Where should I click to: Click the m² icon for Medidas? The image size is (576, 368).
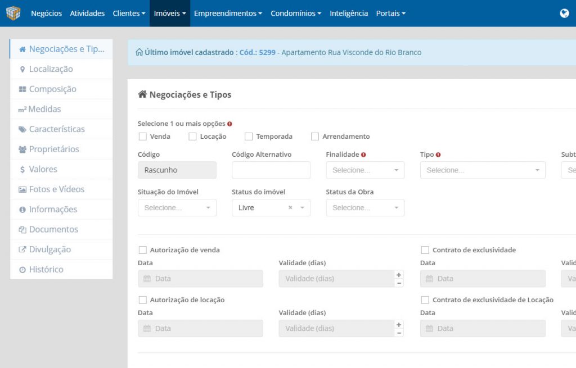22,110
